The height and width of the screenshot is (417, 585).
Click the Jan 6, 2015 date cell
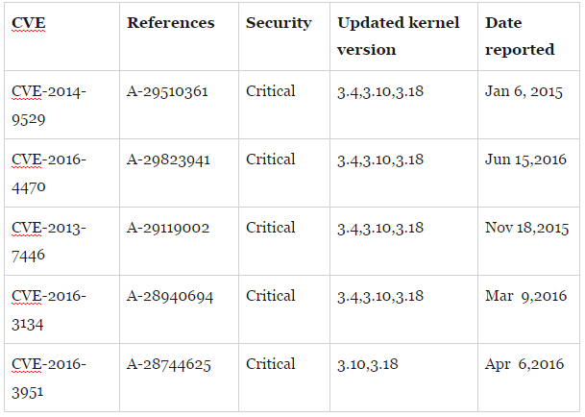coord(523,92)
